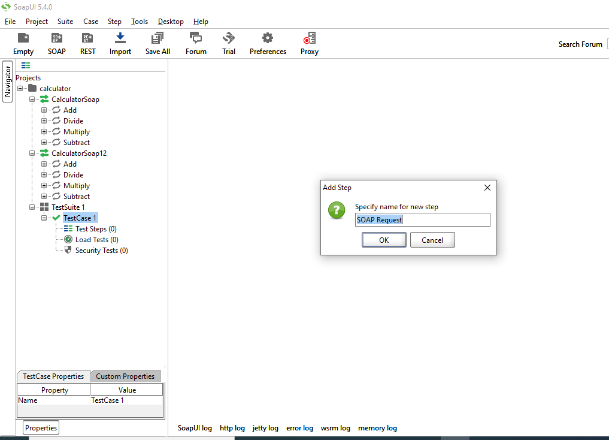Click the TestSuite 1 grid icon
This screenshot has width=609, height=440.
click(x=45, y=207)
